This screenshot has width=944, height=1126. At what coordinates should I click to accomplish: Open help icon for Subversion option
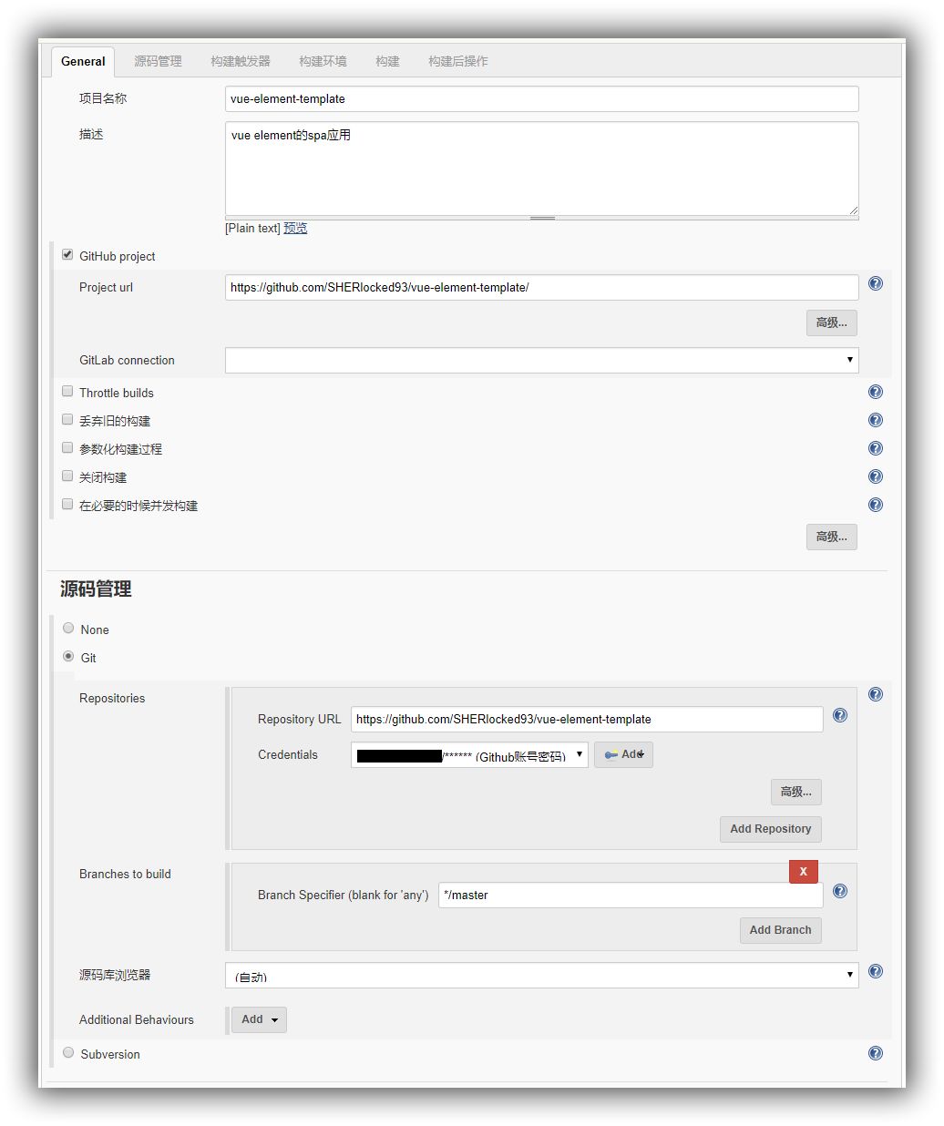876,1053
